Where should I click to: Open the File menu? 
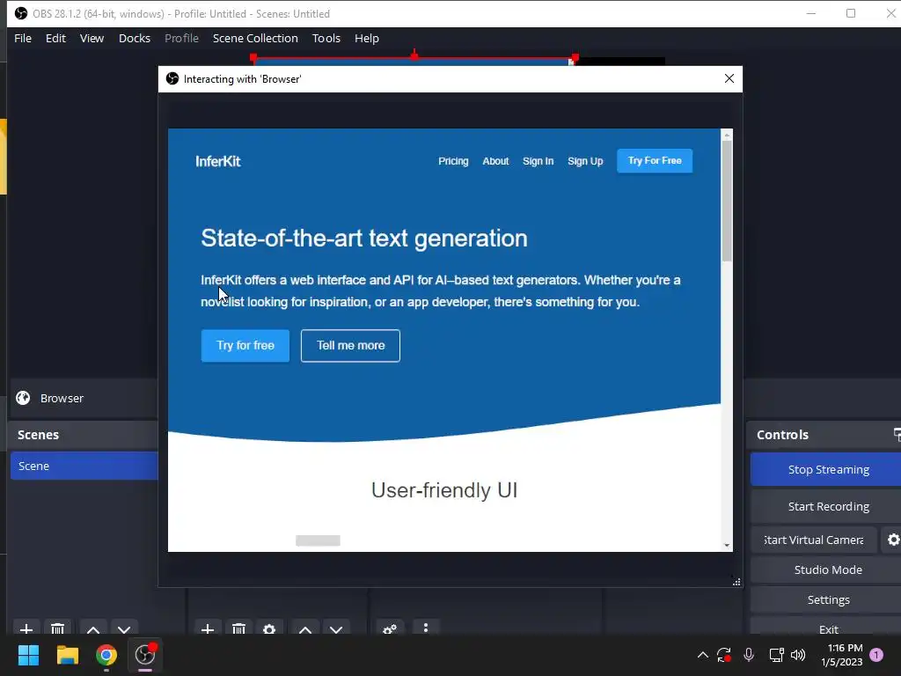tap(23, 38)
